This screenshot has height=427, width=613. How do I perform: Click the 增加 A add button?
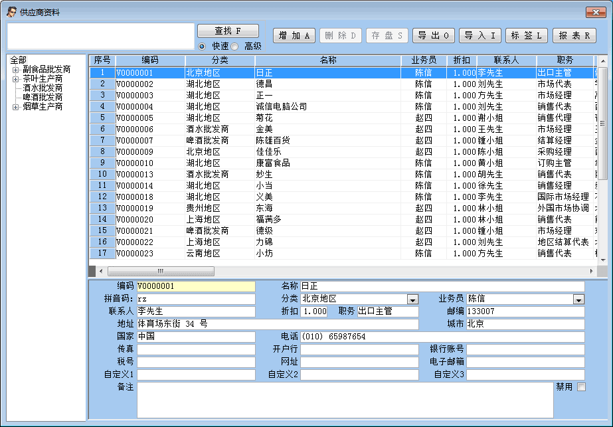294,36
